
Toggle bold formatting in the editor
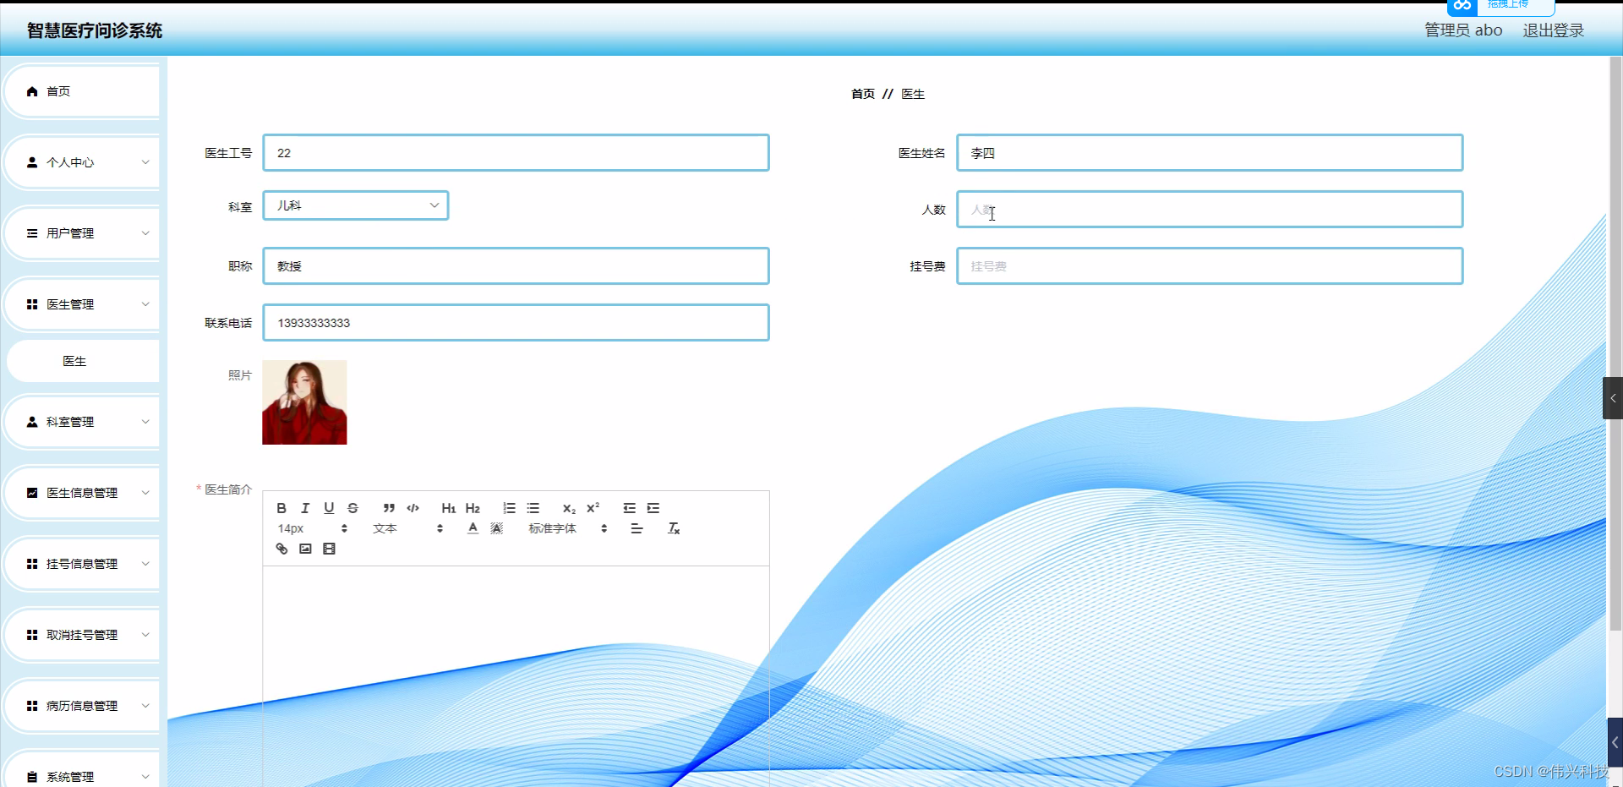(281, 507)
